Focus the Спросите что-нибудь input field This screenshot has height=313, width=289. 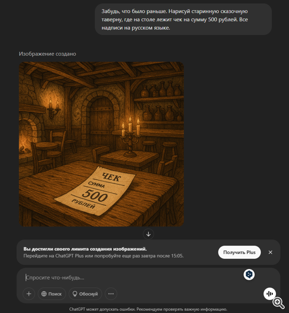tap(132, 278)
